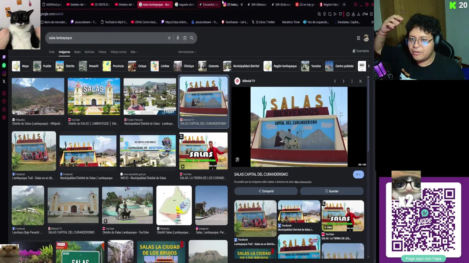Screen dimensions: 469x263
Task: Search by image with Google Lens icon
Action: tap(185, 38)
